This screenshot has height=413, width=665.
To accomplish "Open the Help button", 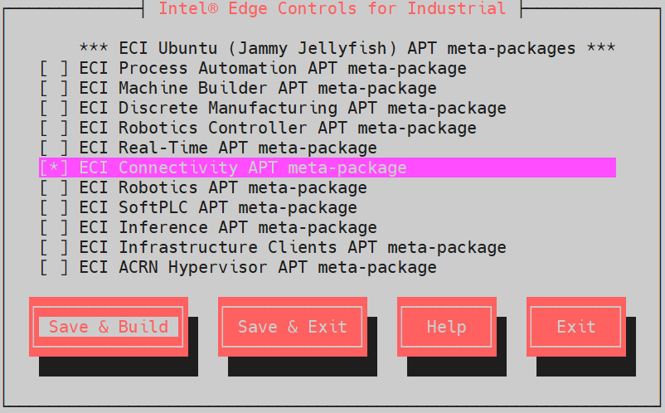I will tap(447, 327).
